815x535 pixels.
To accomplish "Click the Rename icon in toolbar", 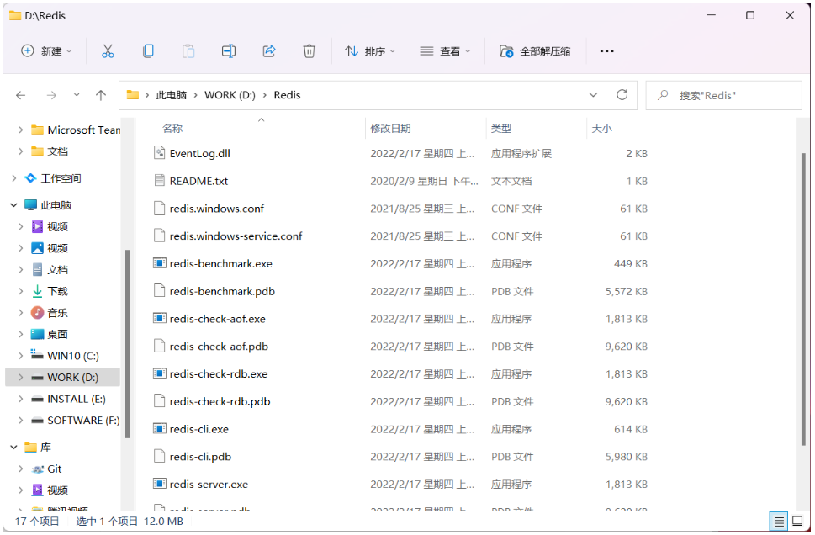I will click(228, 51).
